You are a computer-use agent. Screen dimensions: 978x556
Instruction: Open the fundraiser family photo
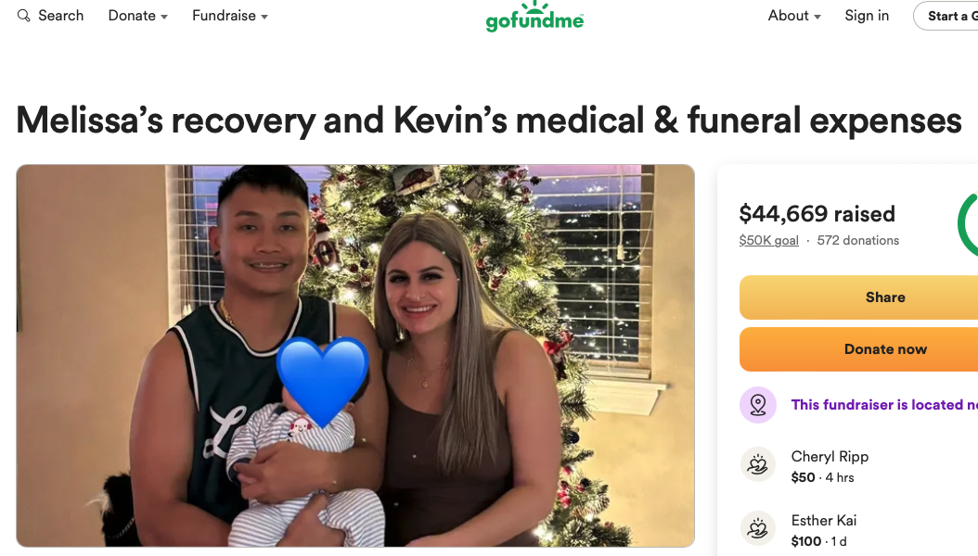click(x=354, y=356)
